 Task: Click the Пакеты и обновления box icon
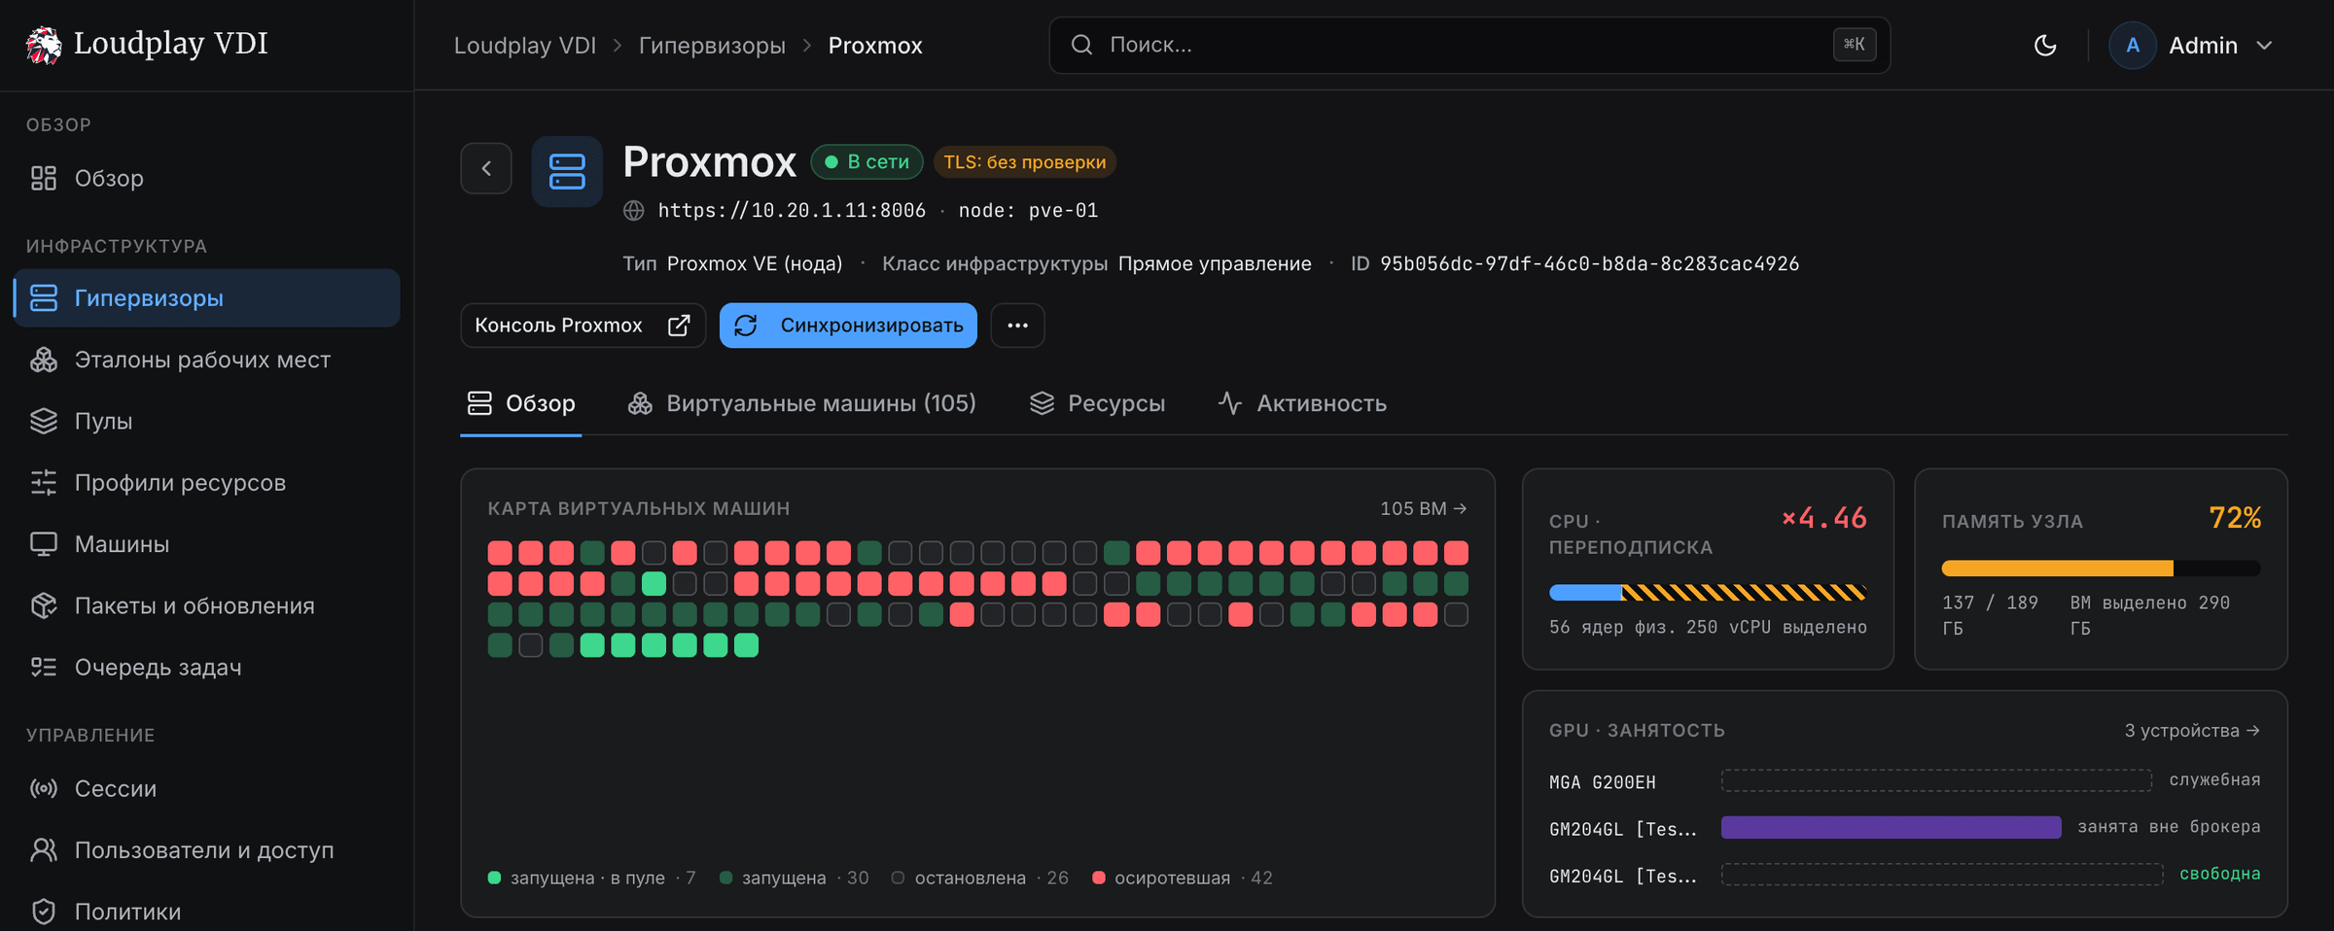(x=44, y=605)
